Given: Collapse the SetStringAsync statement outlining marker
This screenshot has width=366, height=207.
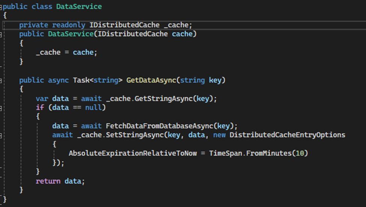Looking at the screenshot, I should [x=1, y=136].
